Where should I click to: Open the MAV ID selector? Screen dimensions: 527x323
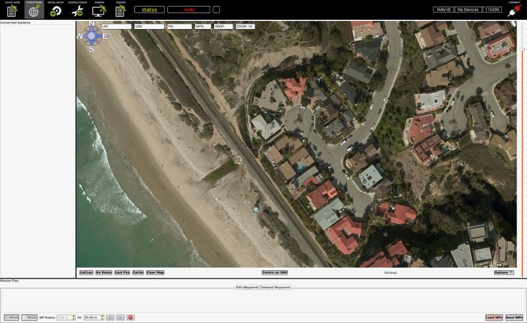[443, 10]
